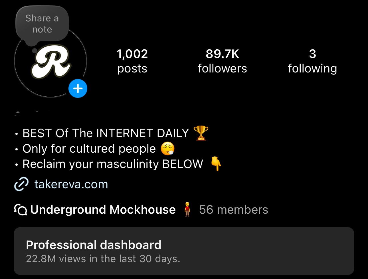Open the Underground Mockhouse channel
Viewport: 368px width, 279px height.
103,210
